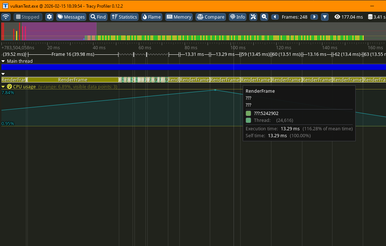Click the wireless connection icon button
This screenshot has height=246, width=386.
(x=6, y=17)
